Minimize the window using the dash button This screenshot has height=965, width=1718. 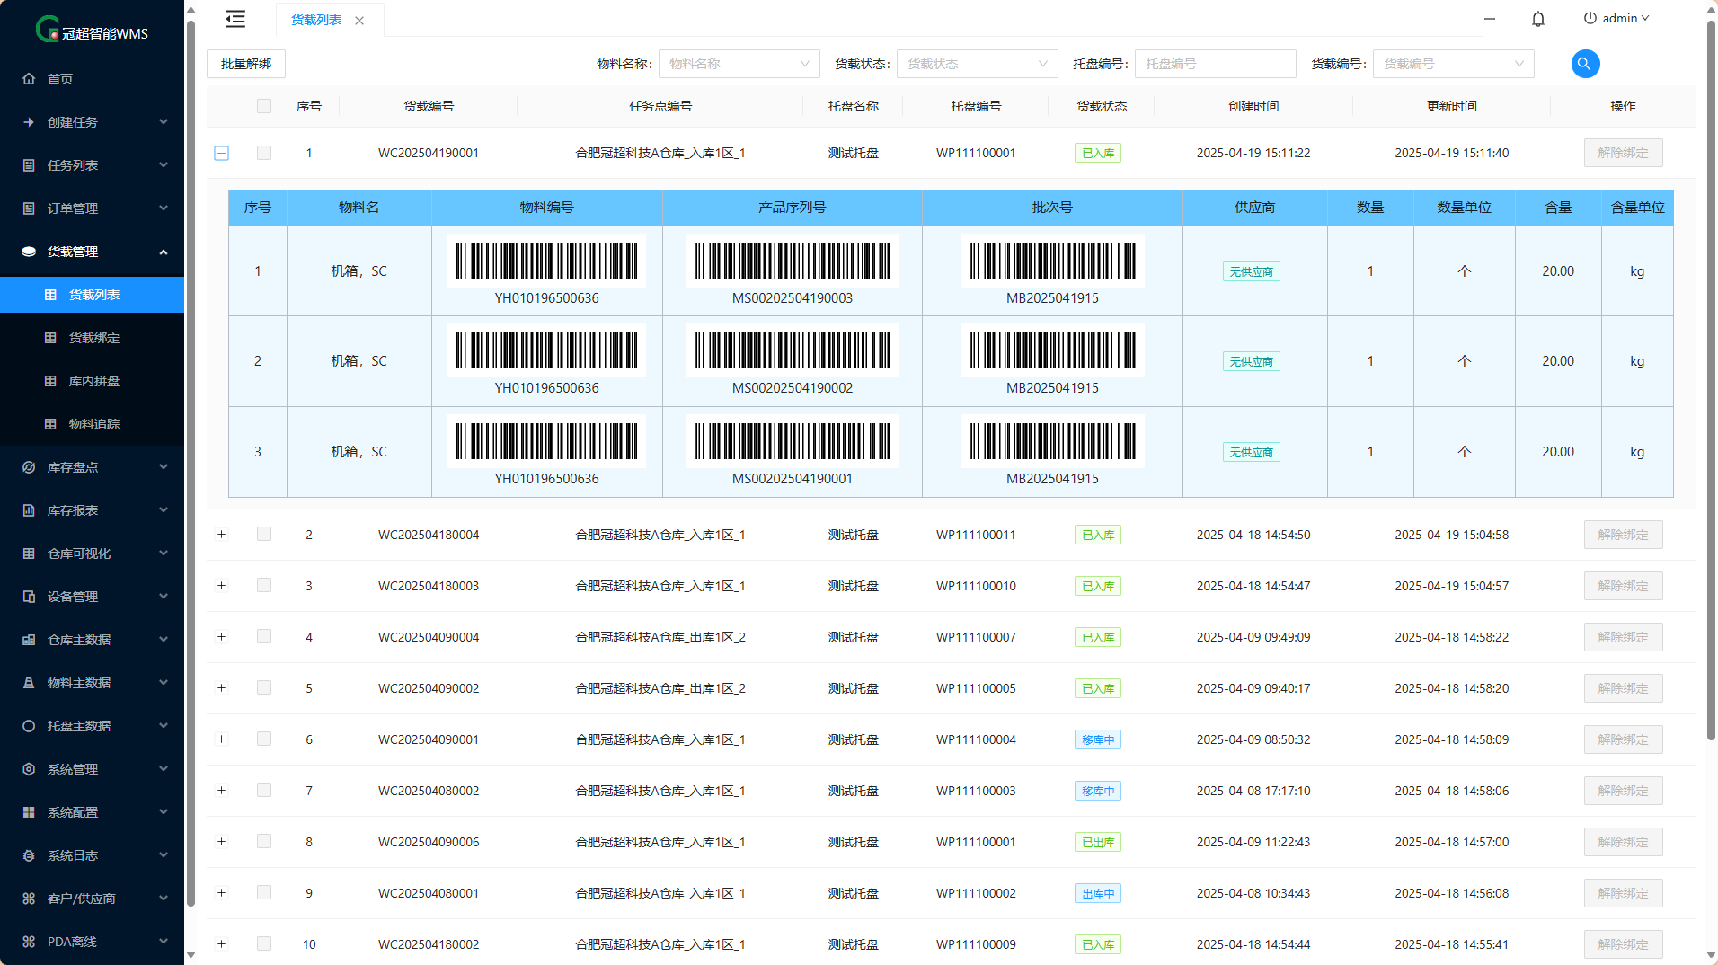pos(1490,19)
